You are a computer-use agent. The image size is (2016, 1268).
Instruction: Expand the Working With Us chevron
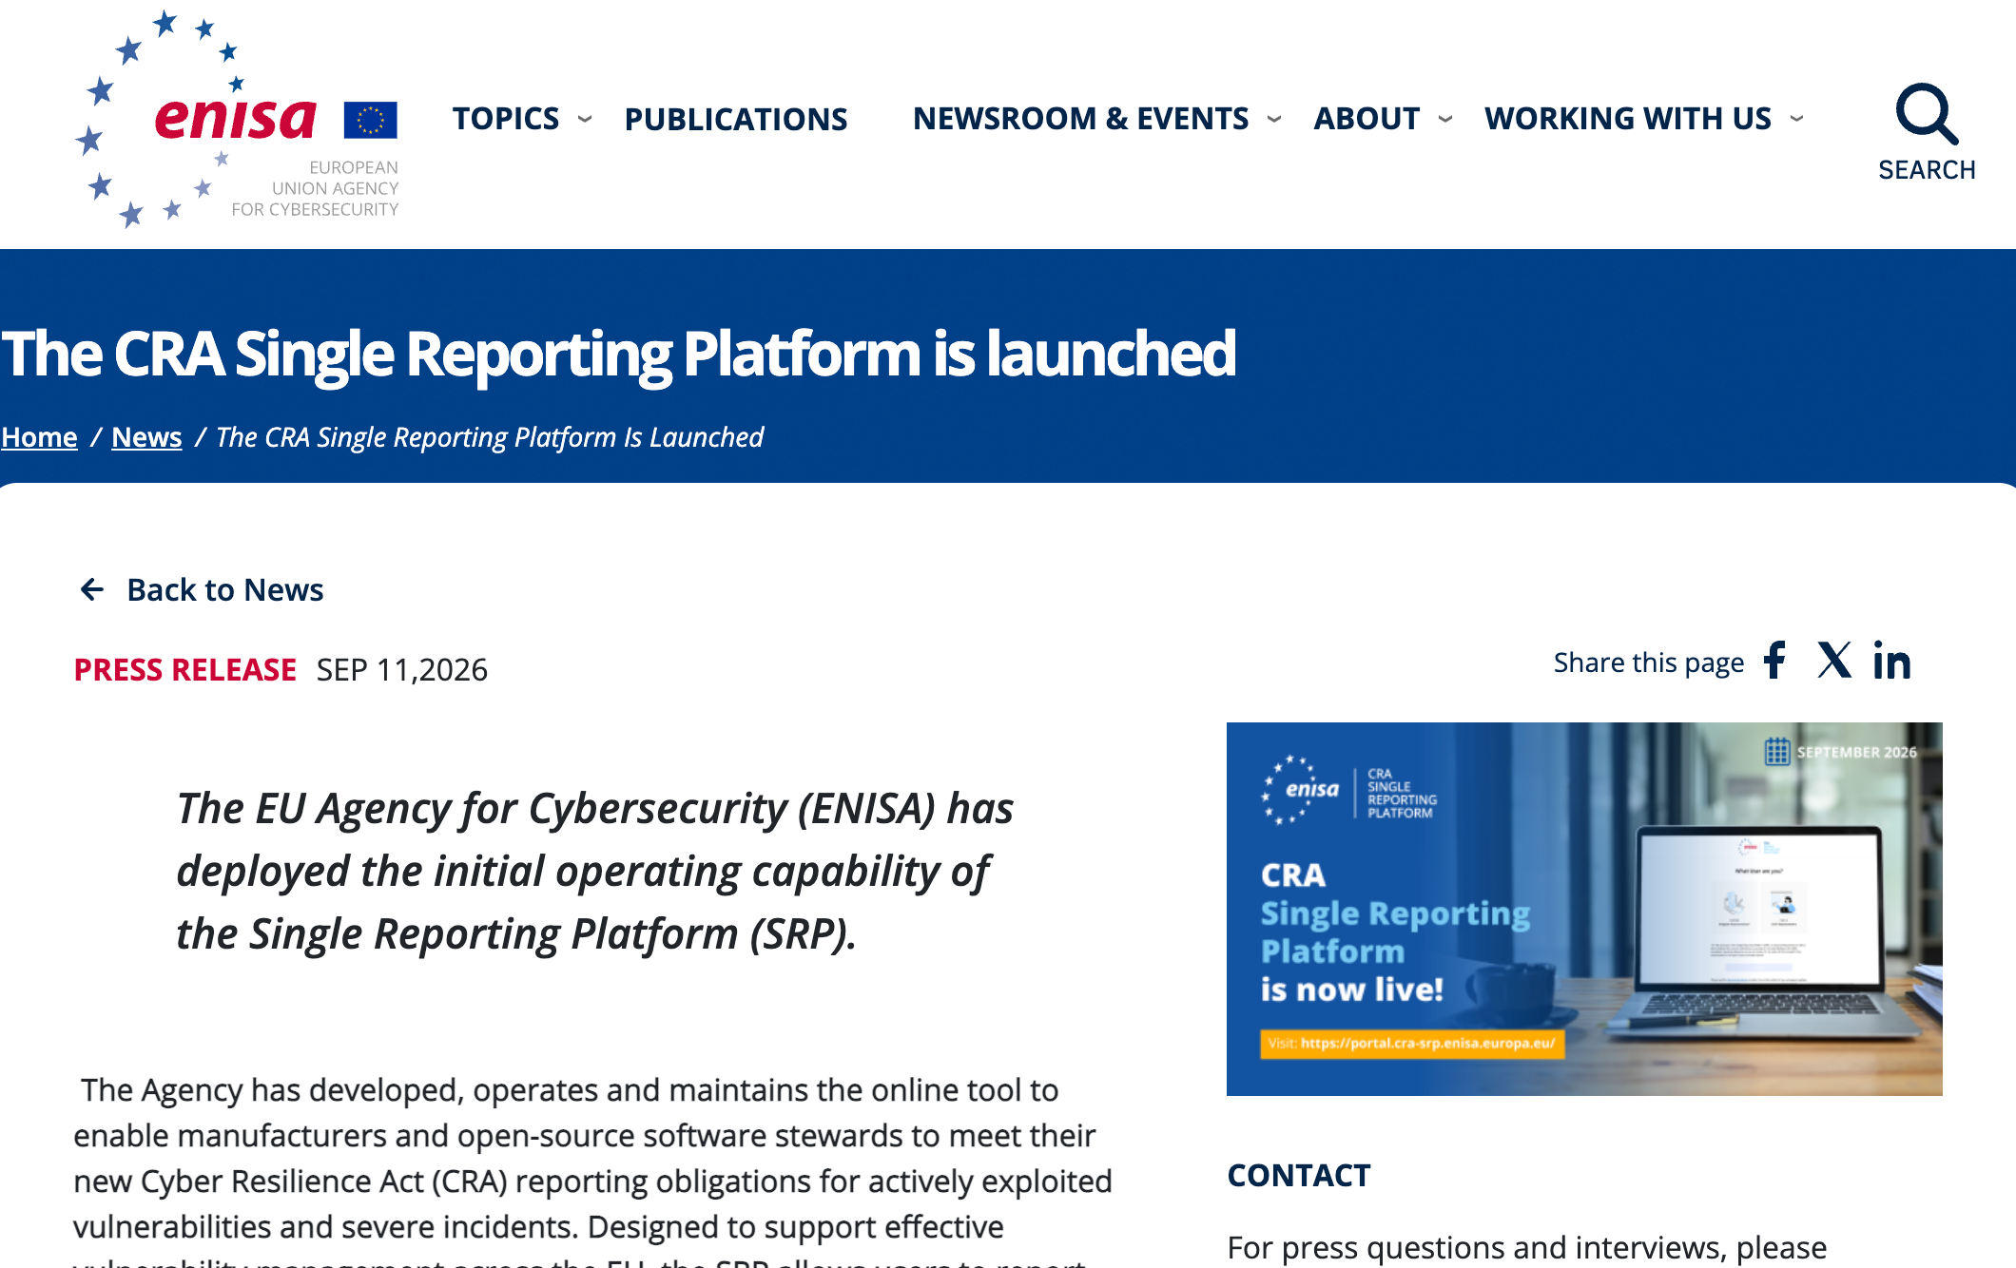[x=1796, y=119]
